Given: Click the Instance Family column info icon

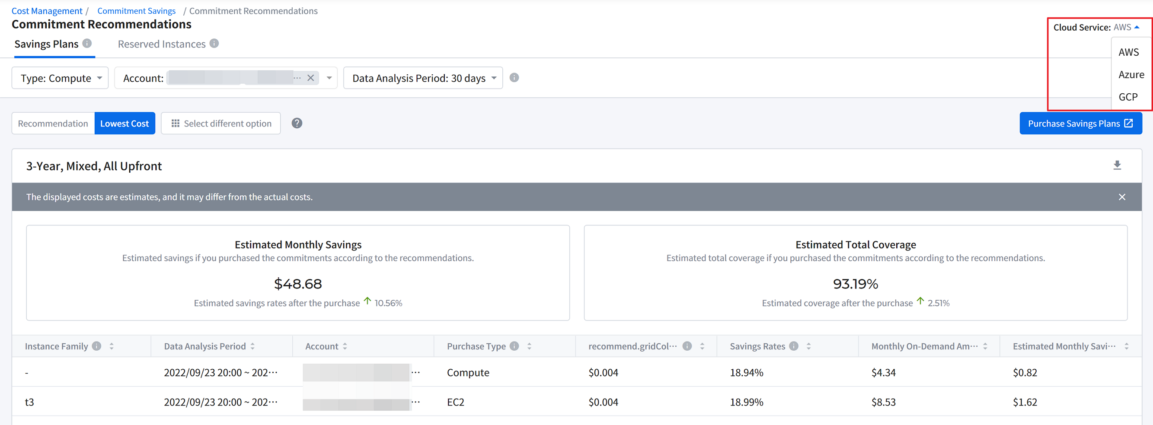Looking at the screenshot, I should tap(97, 346).
